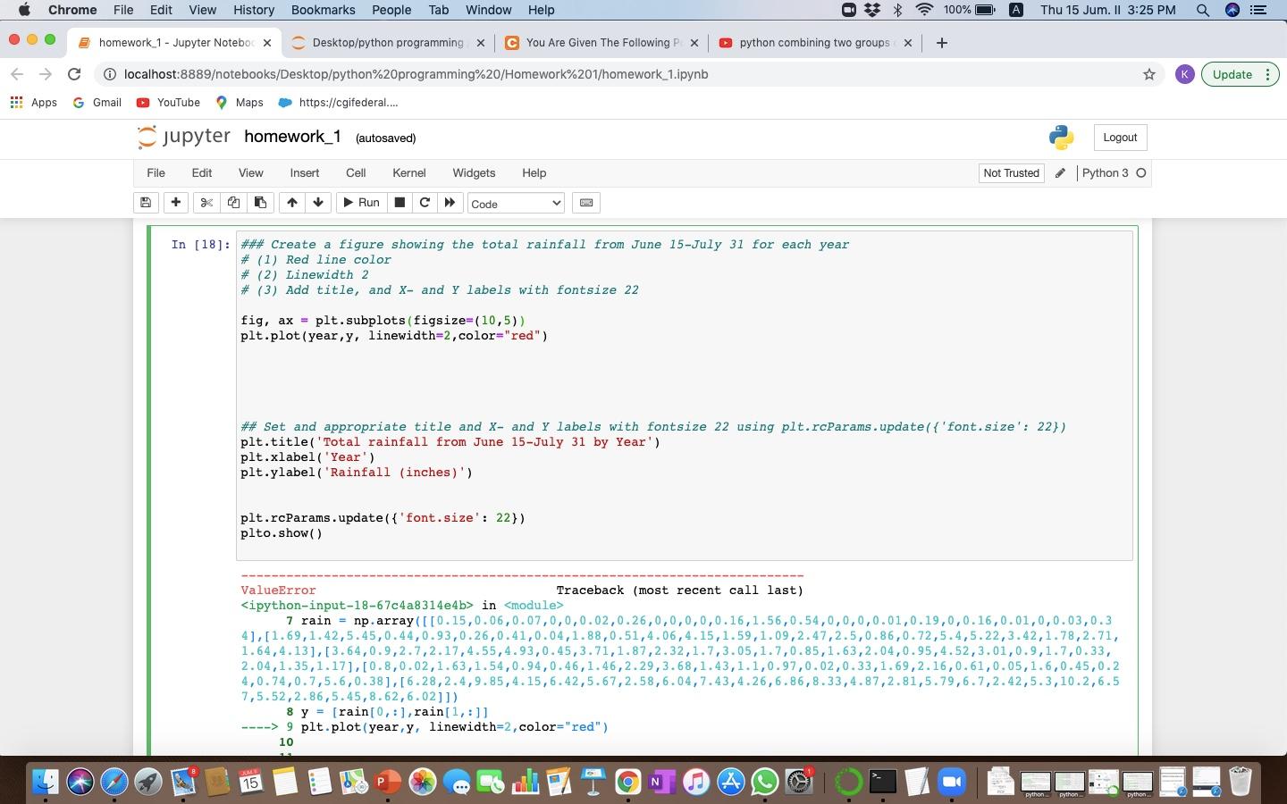
Task: Open the Maps bookmark
Action: point(240,103)
